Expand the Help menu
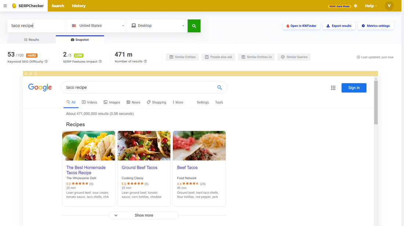 coord(371,6)
